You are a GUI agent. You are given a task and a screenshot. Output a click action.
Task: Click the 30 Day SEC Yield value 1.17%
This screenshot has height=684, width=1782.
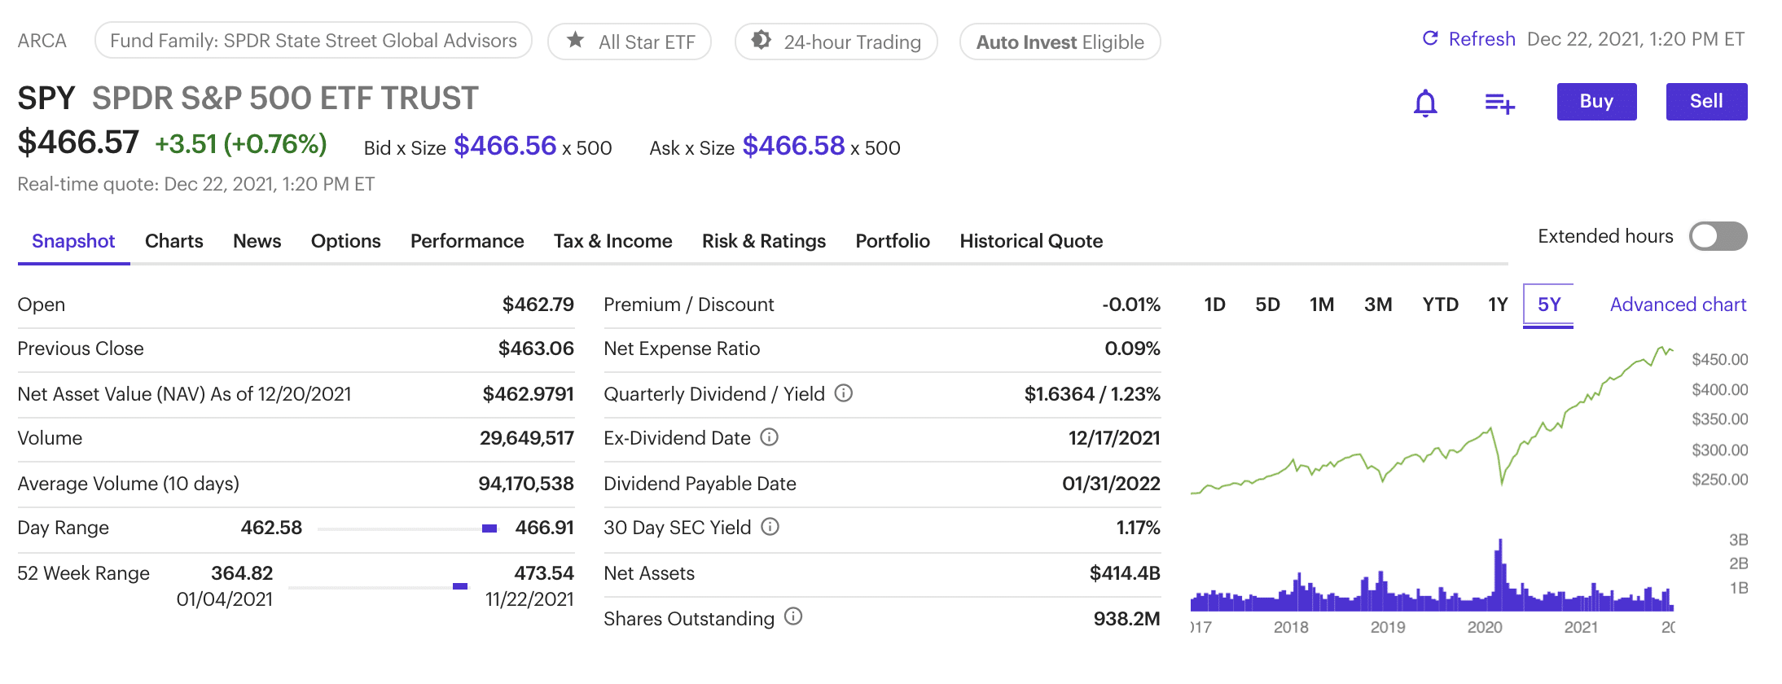[1138, 528]
